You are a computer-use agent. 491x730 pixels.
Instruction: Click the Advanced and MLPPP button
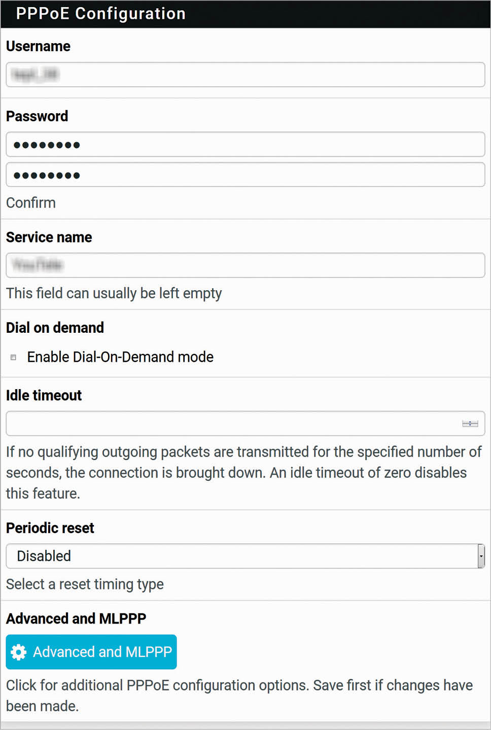(91, 652)
